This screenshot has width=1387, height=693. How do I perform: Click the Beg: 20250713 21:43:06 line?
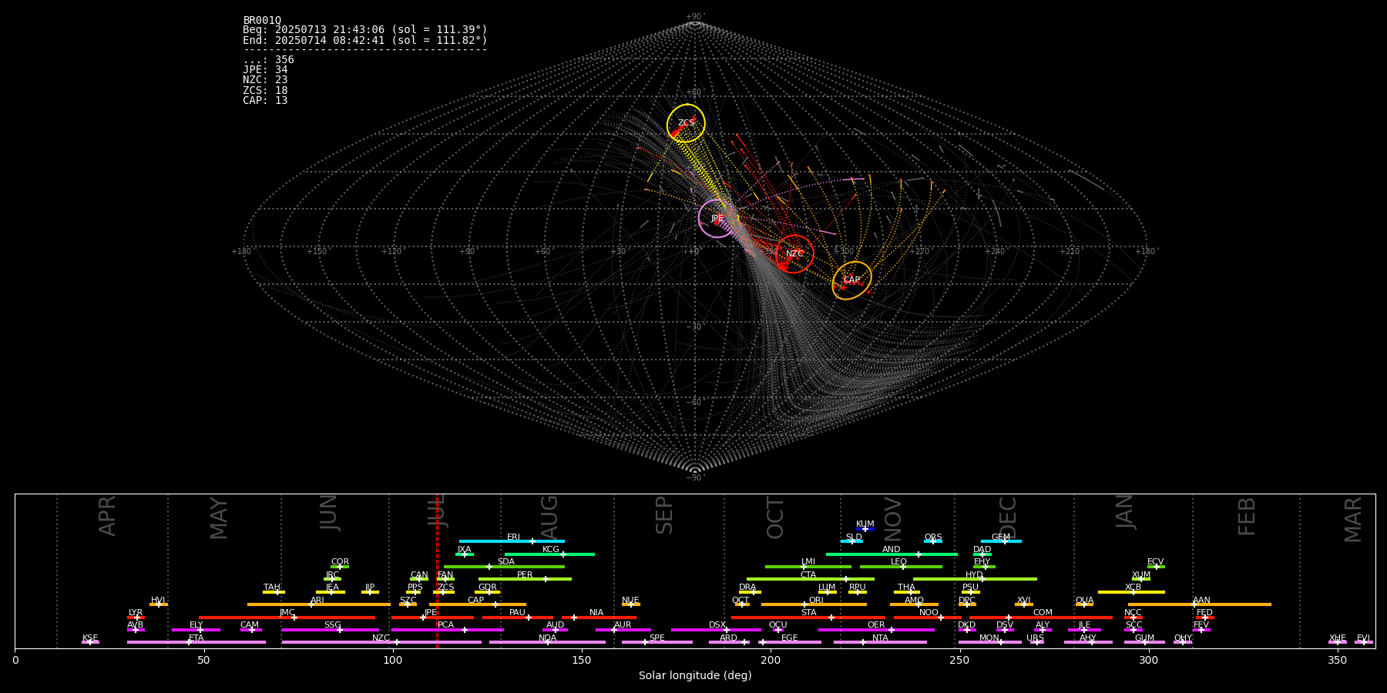coord(365,30)
